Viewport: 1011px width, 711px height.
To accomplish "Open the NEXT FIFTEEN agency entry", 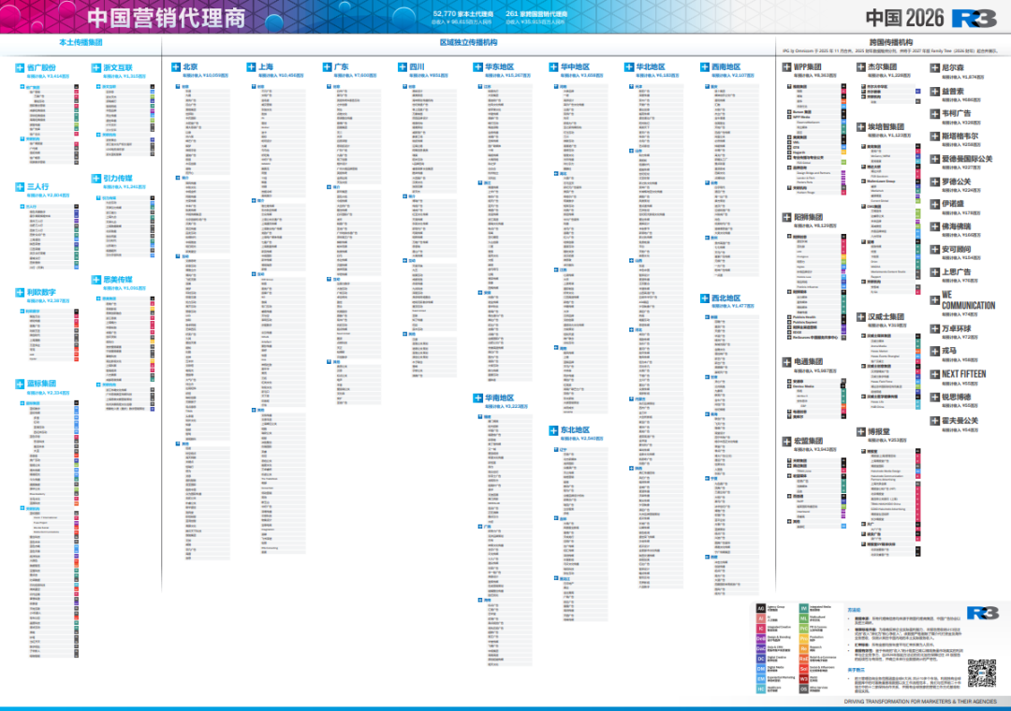I will pos(962,373).
